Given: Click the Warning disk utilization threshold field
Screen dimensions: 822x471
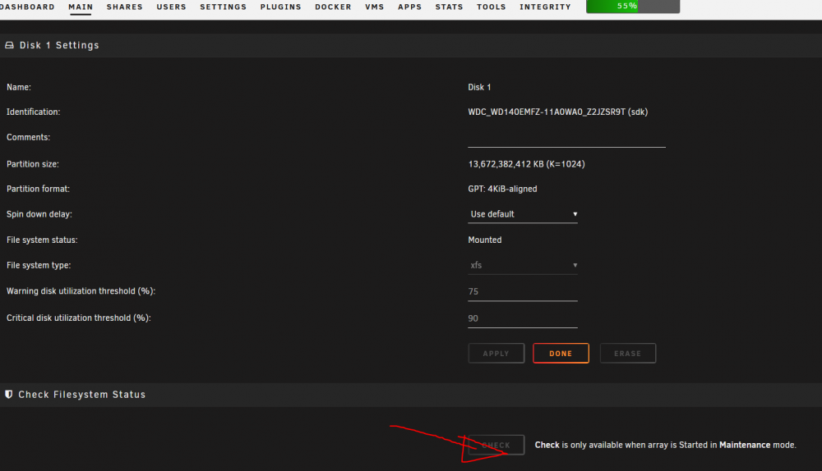Looking at the screenshot, I should [x=523, y=291].
